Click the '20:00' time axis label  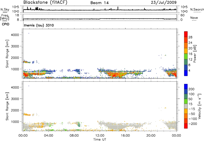tap(151, 136)
